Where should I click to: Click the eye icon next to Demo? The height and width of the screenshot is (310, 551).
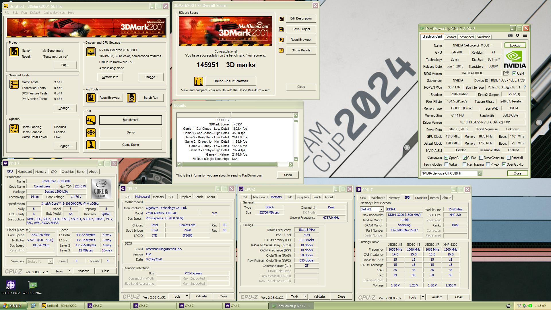91,133
